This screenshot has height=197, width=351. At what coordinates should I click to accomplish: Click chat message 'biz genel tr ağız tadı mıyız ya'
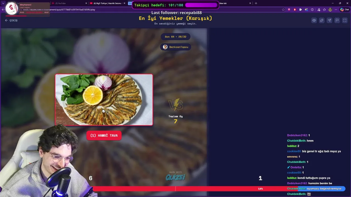pos(321,151)
